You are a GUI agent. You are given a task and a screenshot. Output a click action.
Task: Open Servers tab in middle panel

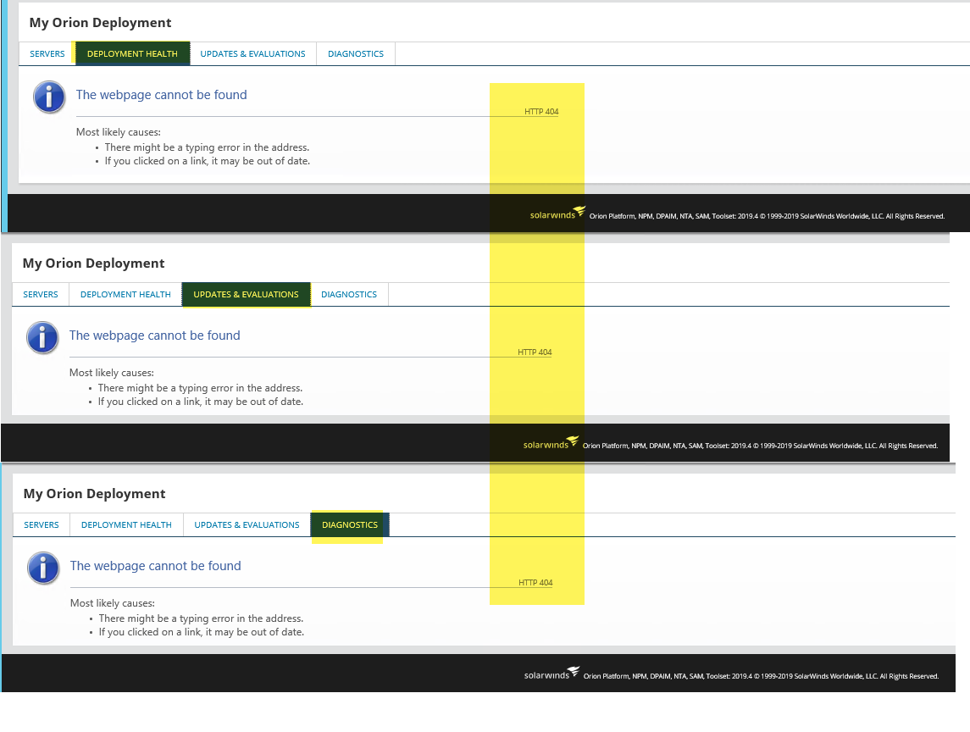pyautogui.click(x=40, y=295)
